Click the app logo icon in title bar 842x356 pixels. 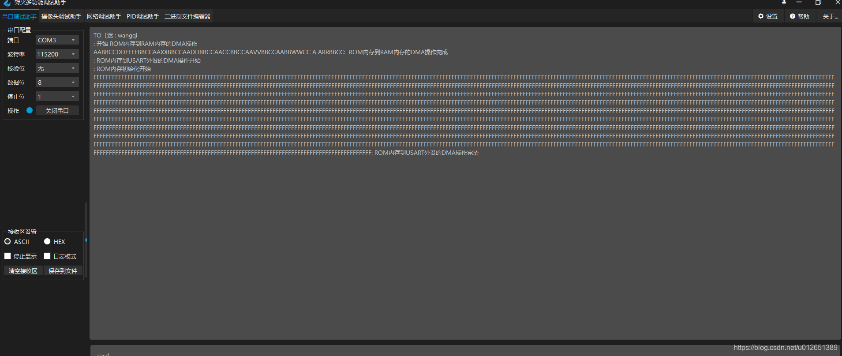click(x=7, y=3)
